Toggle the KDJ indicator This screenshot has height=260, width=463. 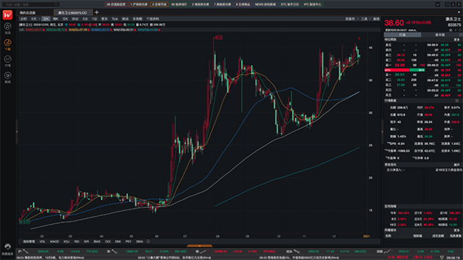tap(67, 241)
